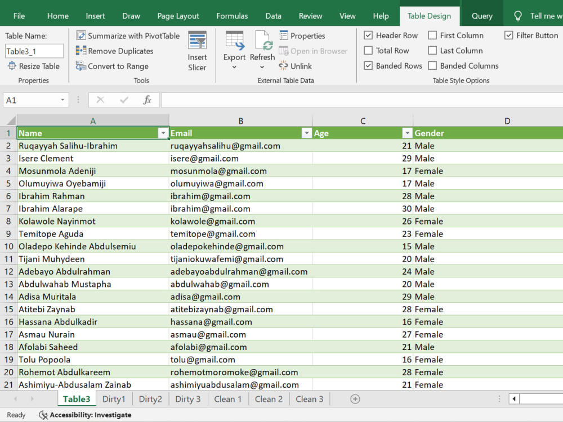This screenshot has width=563, height=422.
Task: Expand the Refresh dropdown arrow
Action: pyautogui.click(x=262, y=67)
